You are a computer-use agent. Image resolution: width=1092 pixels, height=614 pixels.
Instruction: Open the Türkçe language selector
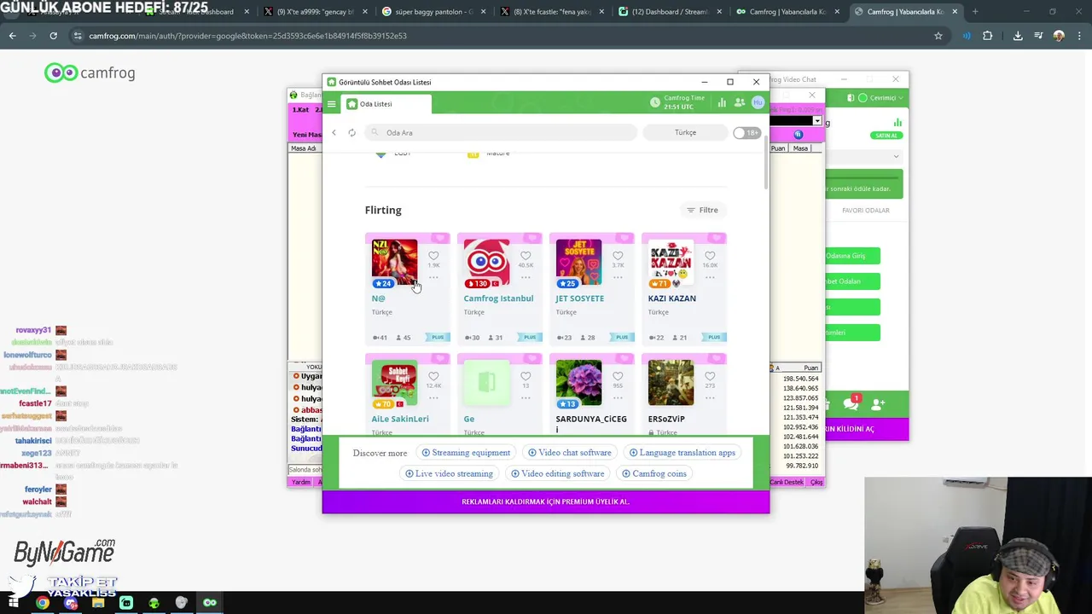tap(685, 133)
